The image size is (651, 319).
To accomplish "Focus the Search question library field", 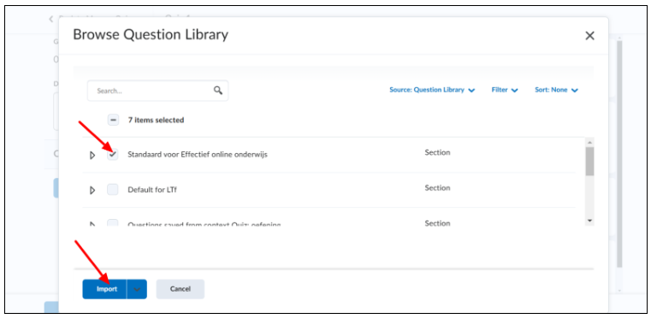I will (x=157, y=91).
